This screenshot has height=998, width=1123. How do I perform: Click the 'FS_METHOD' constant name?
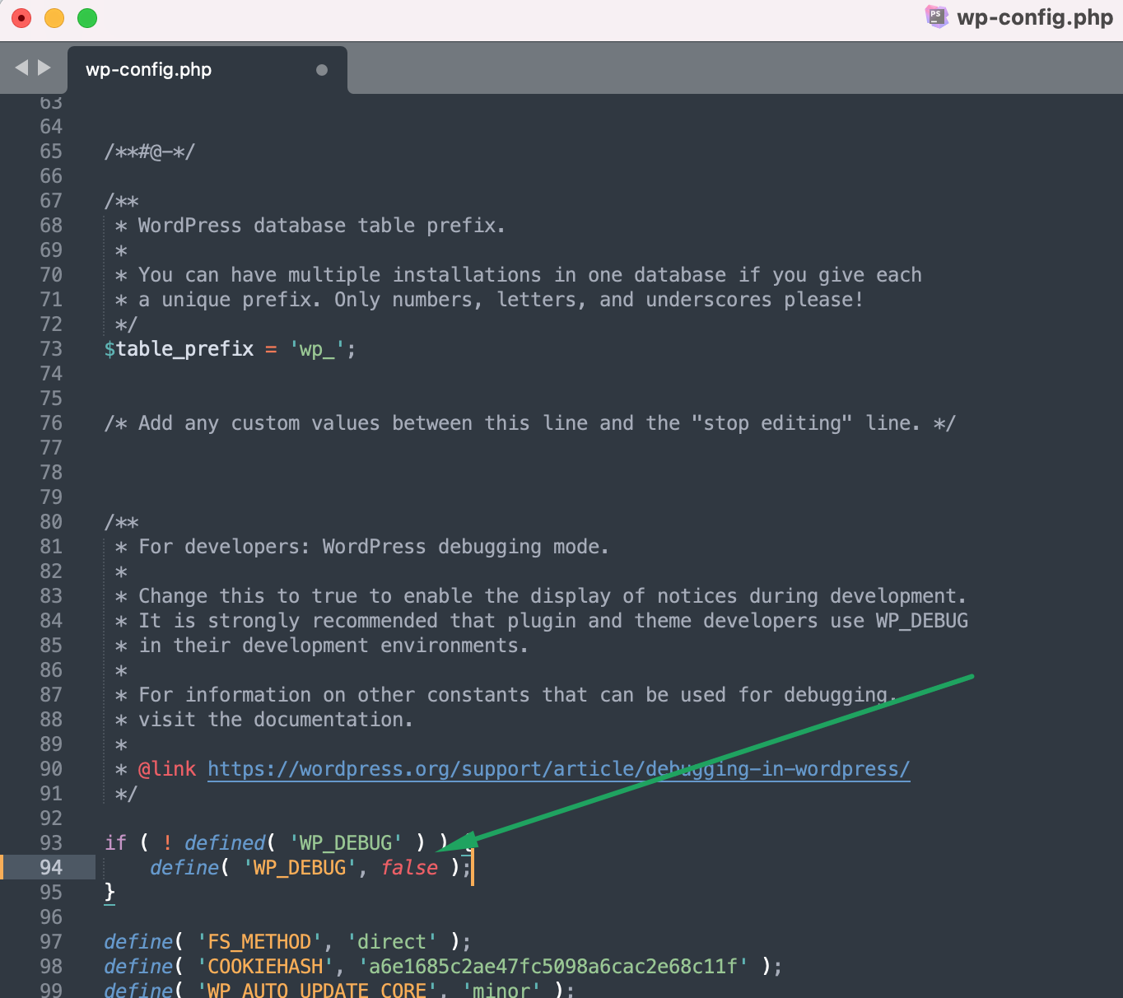click(x=259, y=942)
